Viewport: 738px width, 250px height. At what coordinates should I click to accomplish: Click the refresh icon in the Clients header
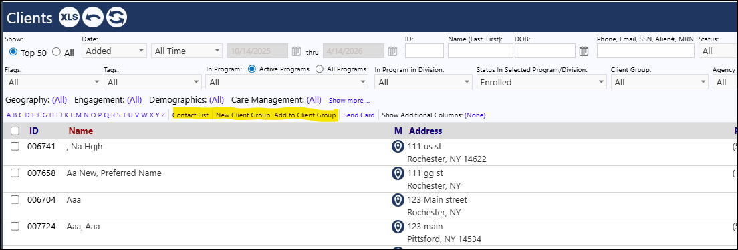pyautogui.click(x=116, y=18)
